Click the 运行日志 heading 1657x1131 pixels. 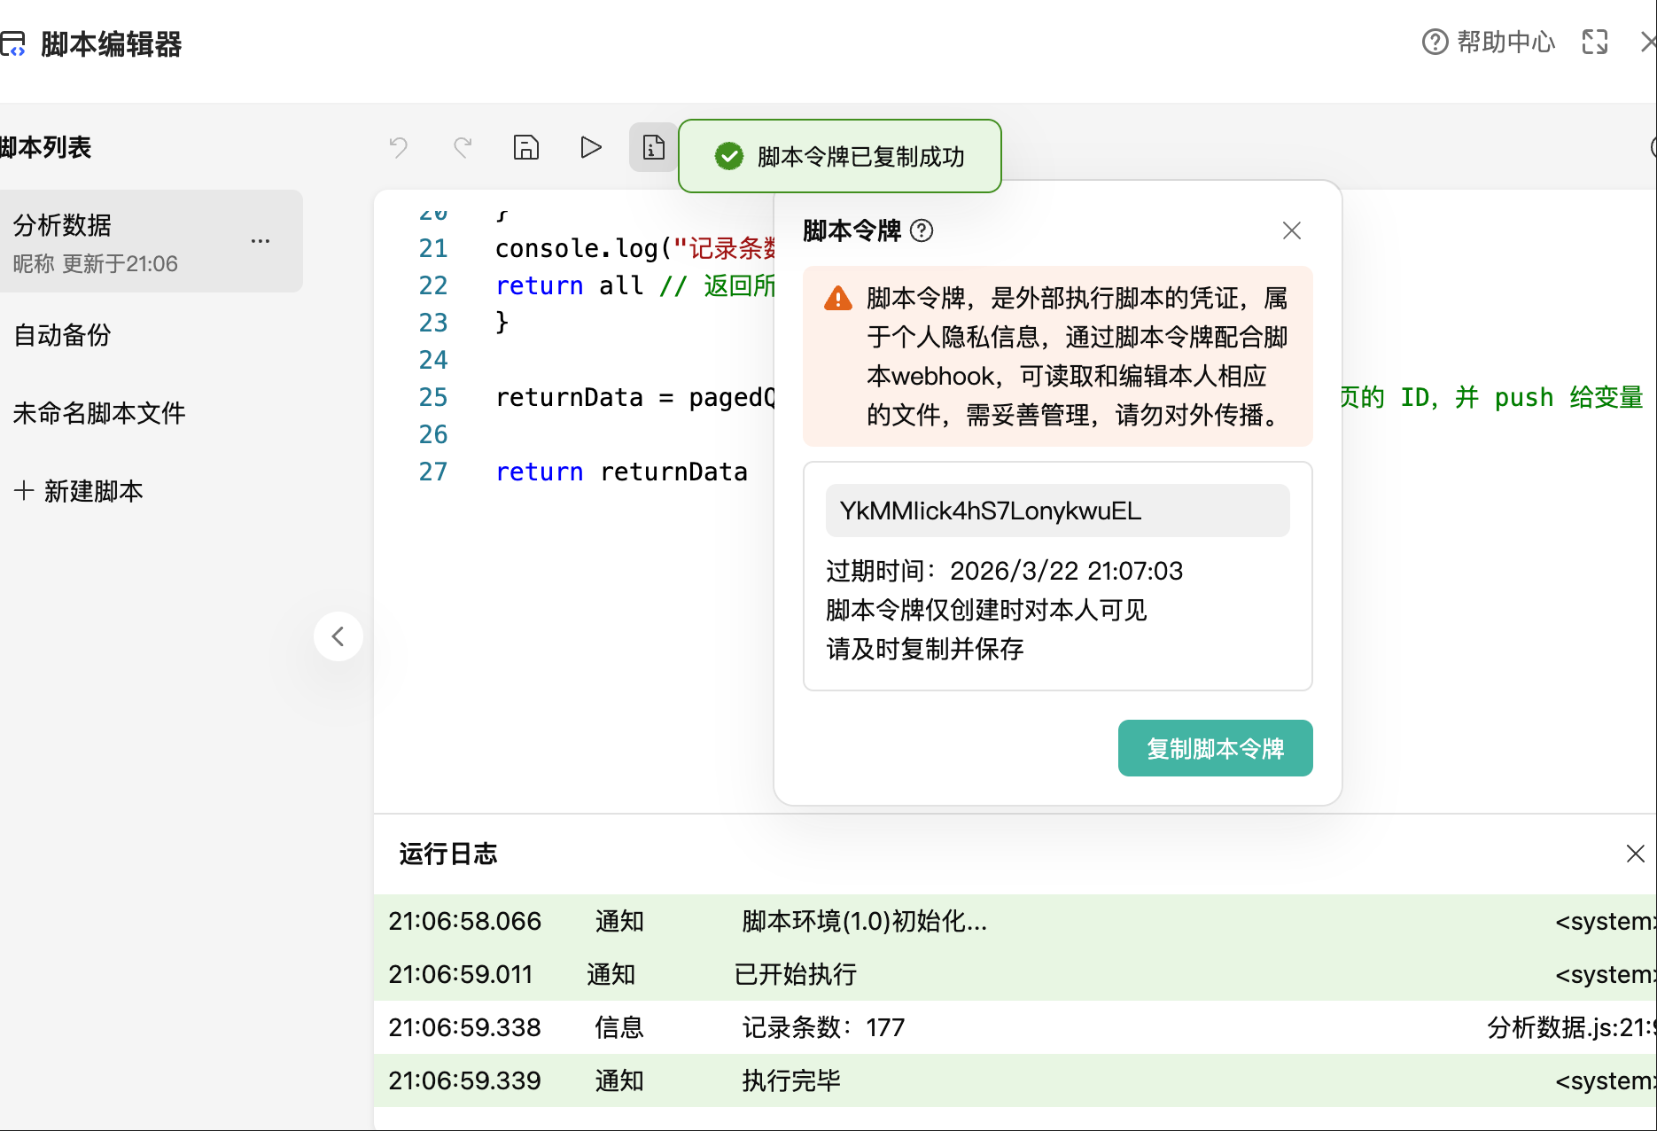[448, 854]
